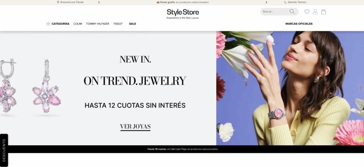Open the COLMI menu item

tap(77, 24)
